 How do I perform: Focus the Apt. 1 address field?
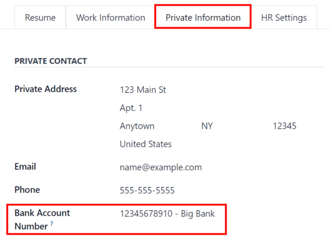131,108
